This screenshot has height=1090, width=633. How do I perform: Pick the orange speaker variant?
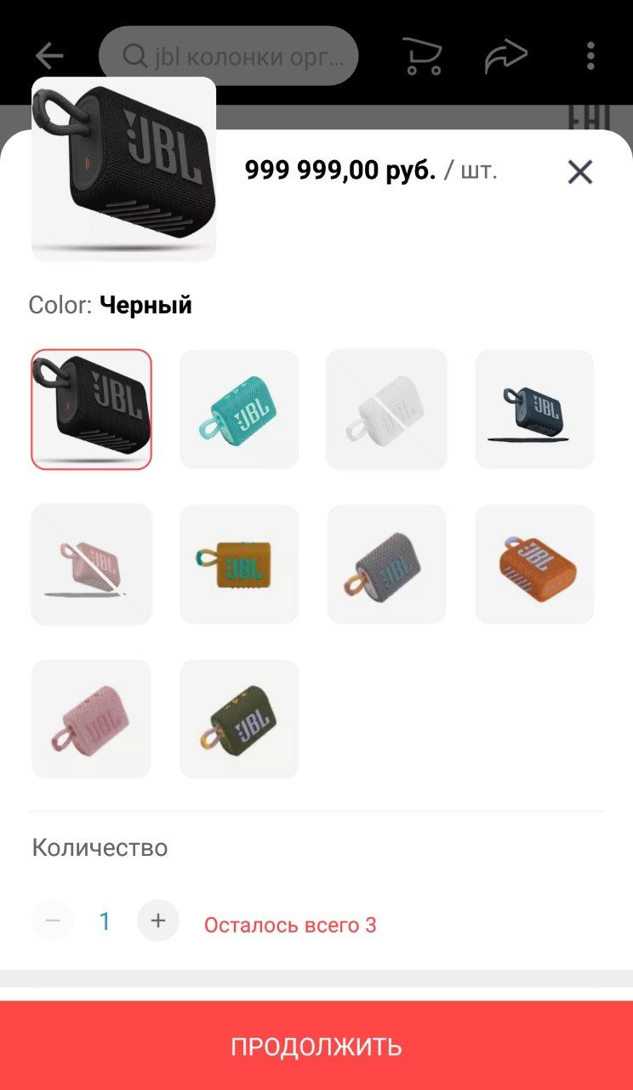pyautogui.click(x=534, y=564)
